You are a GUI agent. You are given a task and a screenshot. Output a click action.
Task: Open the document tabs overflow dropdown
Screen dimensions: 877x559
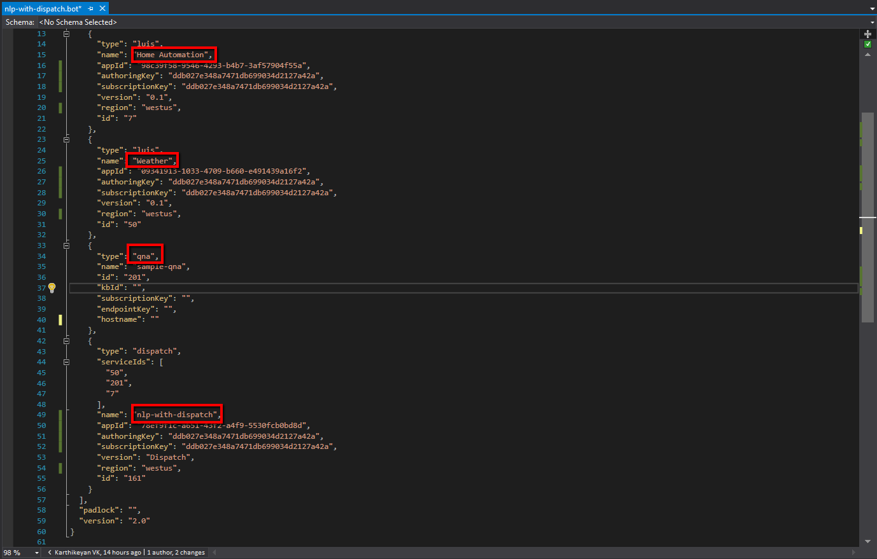pyautogui.click(x=872, y=9)
